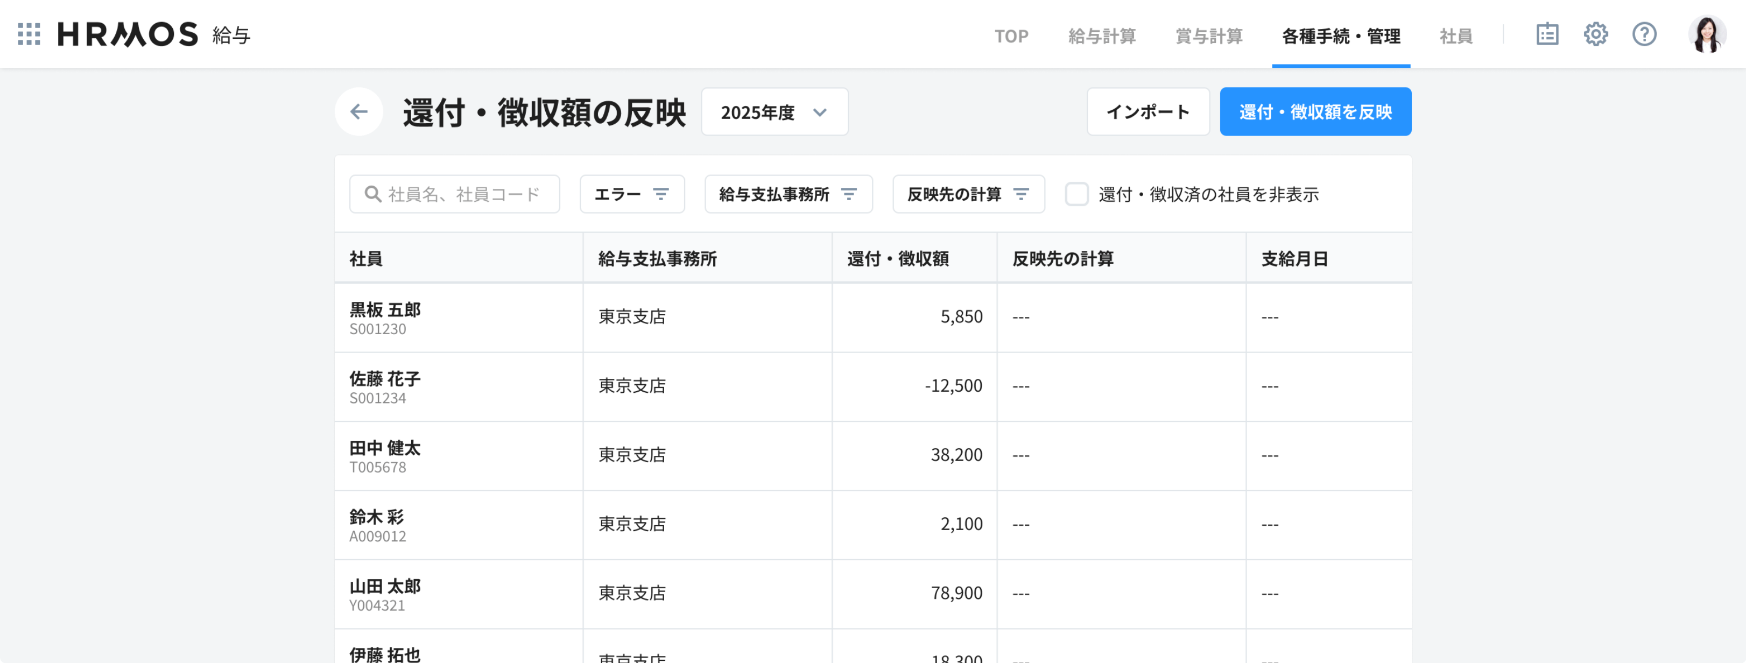
Task: Select the 佐藤 花子 employee row
Action: pos(384,386)
